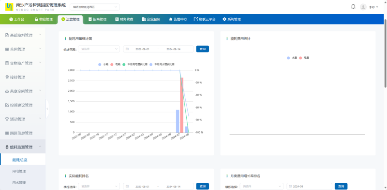Click the 能耗监测管理 sidebar icon
387x190 pixels.
(7, 147)
